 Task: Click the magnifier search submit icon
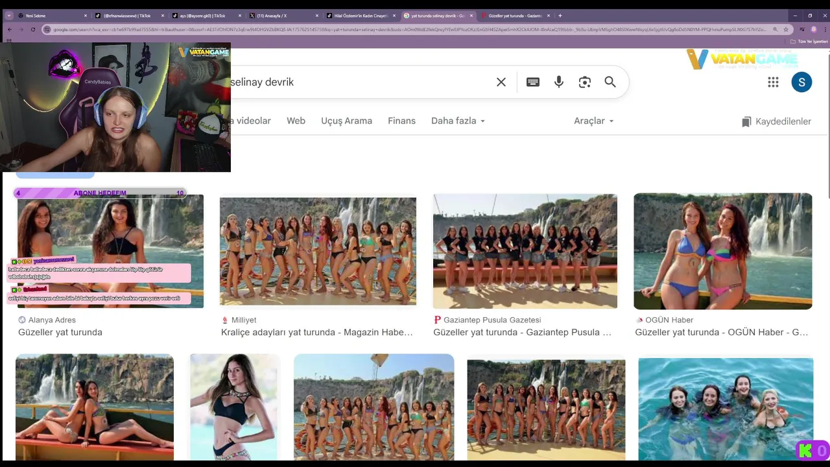click(610, 82)
